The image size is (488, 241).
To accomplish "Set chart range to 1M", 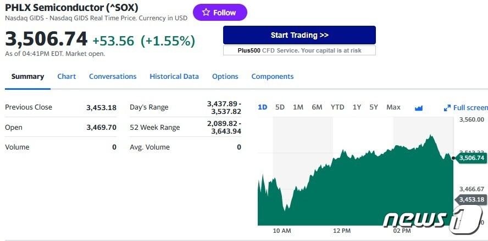I will [298, 107].
